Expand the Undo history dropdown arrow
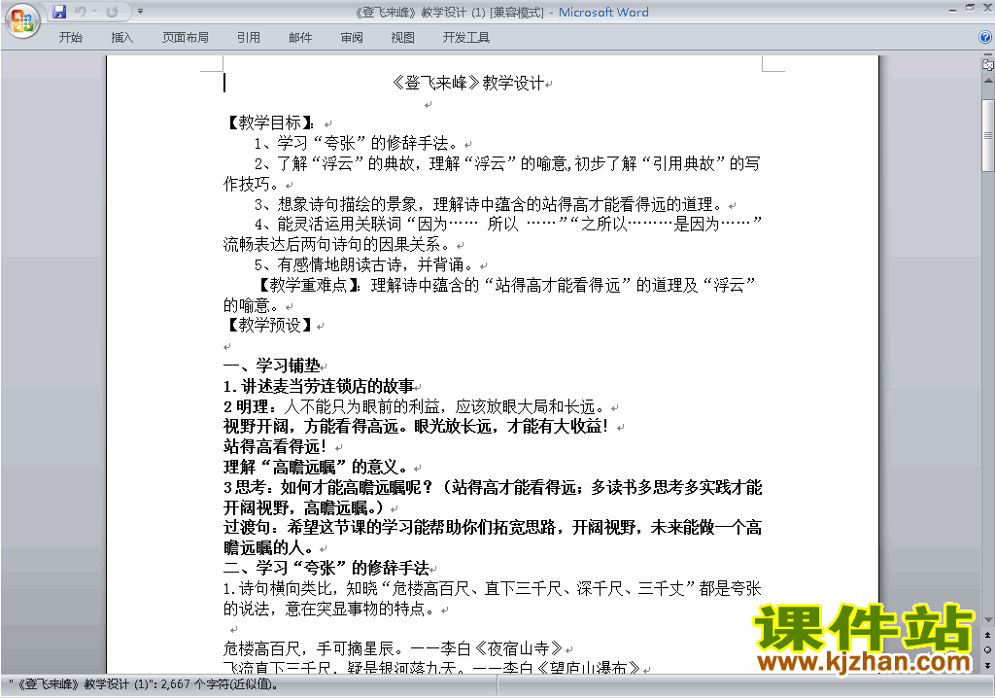 tap(94, 12)
